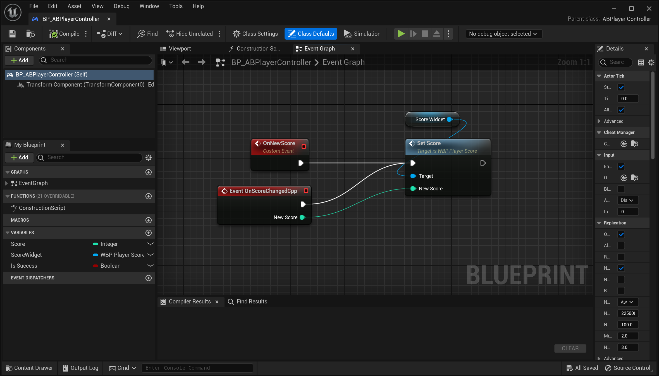Open My Blueprint settings gear

[x=149, y=157]
